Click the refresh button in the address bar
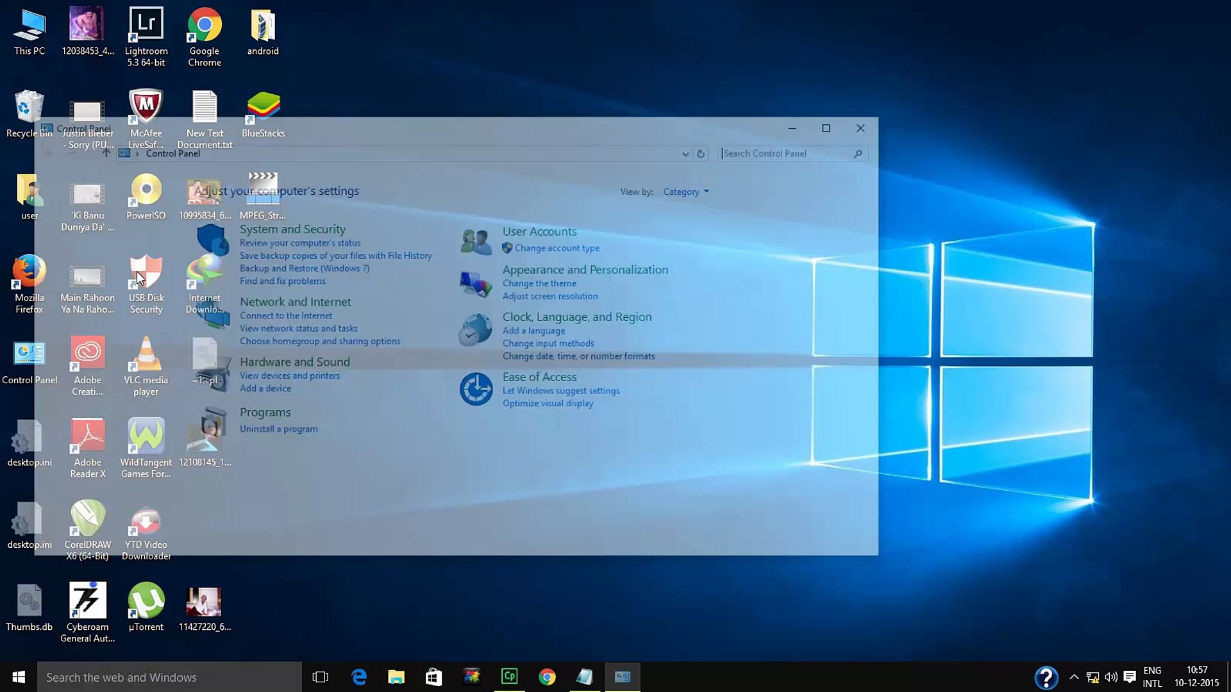Viewport: 1231px width, 692px height. (x=700, y=154)
